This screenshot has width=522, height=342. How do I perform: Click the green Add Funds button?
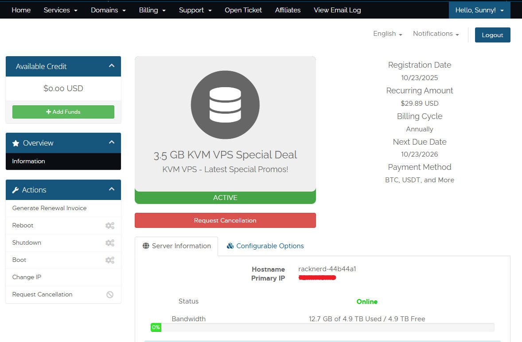coord(63,112)
